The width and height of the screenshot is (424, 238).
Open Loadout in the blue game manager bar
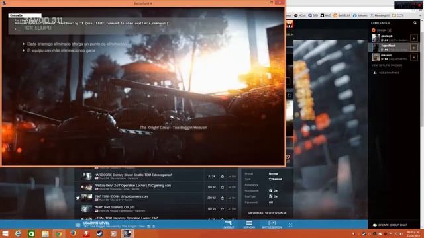click(228, 225)
